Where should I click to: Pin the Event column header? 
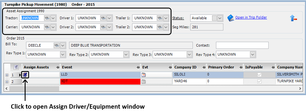click(x=138, y=68)
